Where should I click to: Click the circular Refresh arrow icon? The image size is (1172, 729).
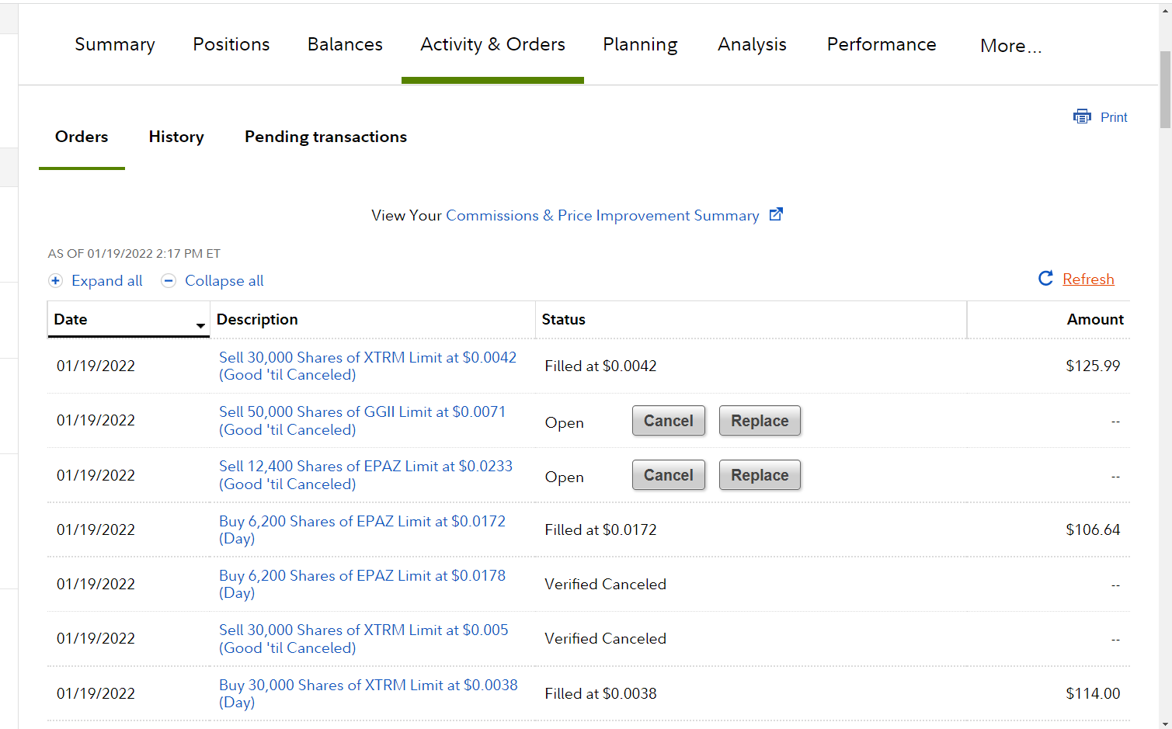pos(1046,279)
